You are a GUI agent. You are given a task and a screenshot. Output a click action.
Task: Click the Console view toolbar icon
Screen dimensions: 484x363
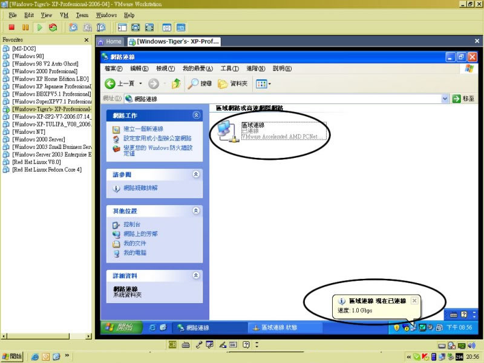[x=181, y=27]
